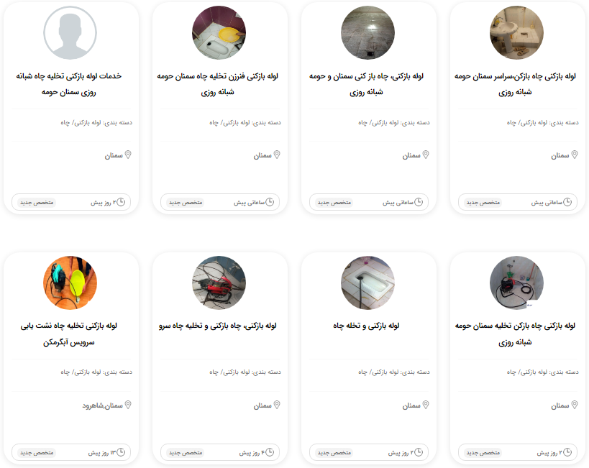Viewport: 589px width, 468px height.
Task: Click the clock icon on the سراسر سمنان حومه card
Action: (x=567, y=202)
